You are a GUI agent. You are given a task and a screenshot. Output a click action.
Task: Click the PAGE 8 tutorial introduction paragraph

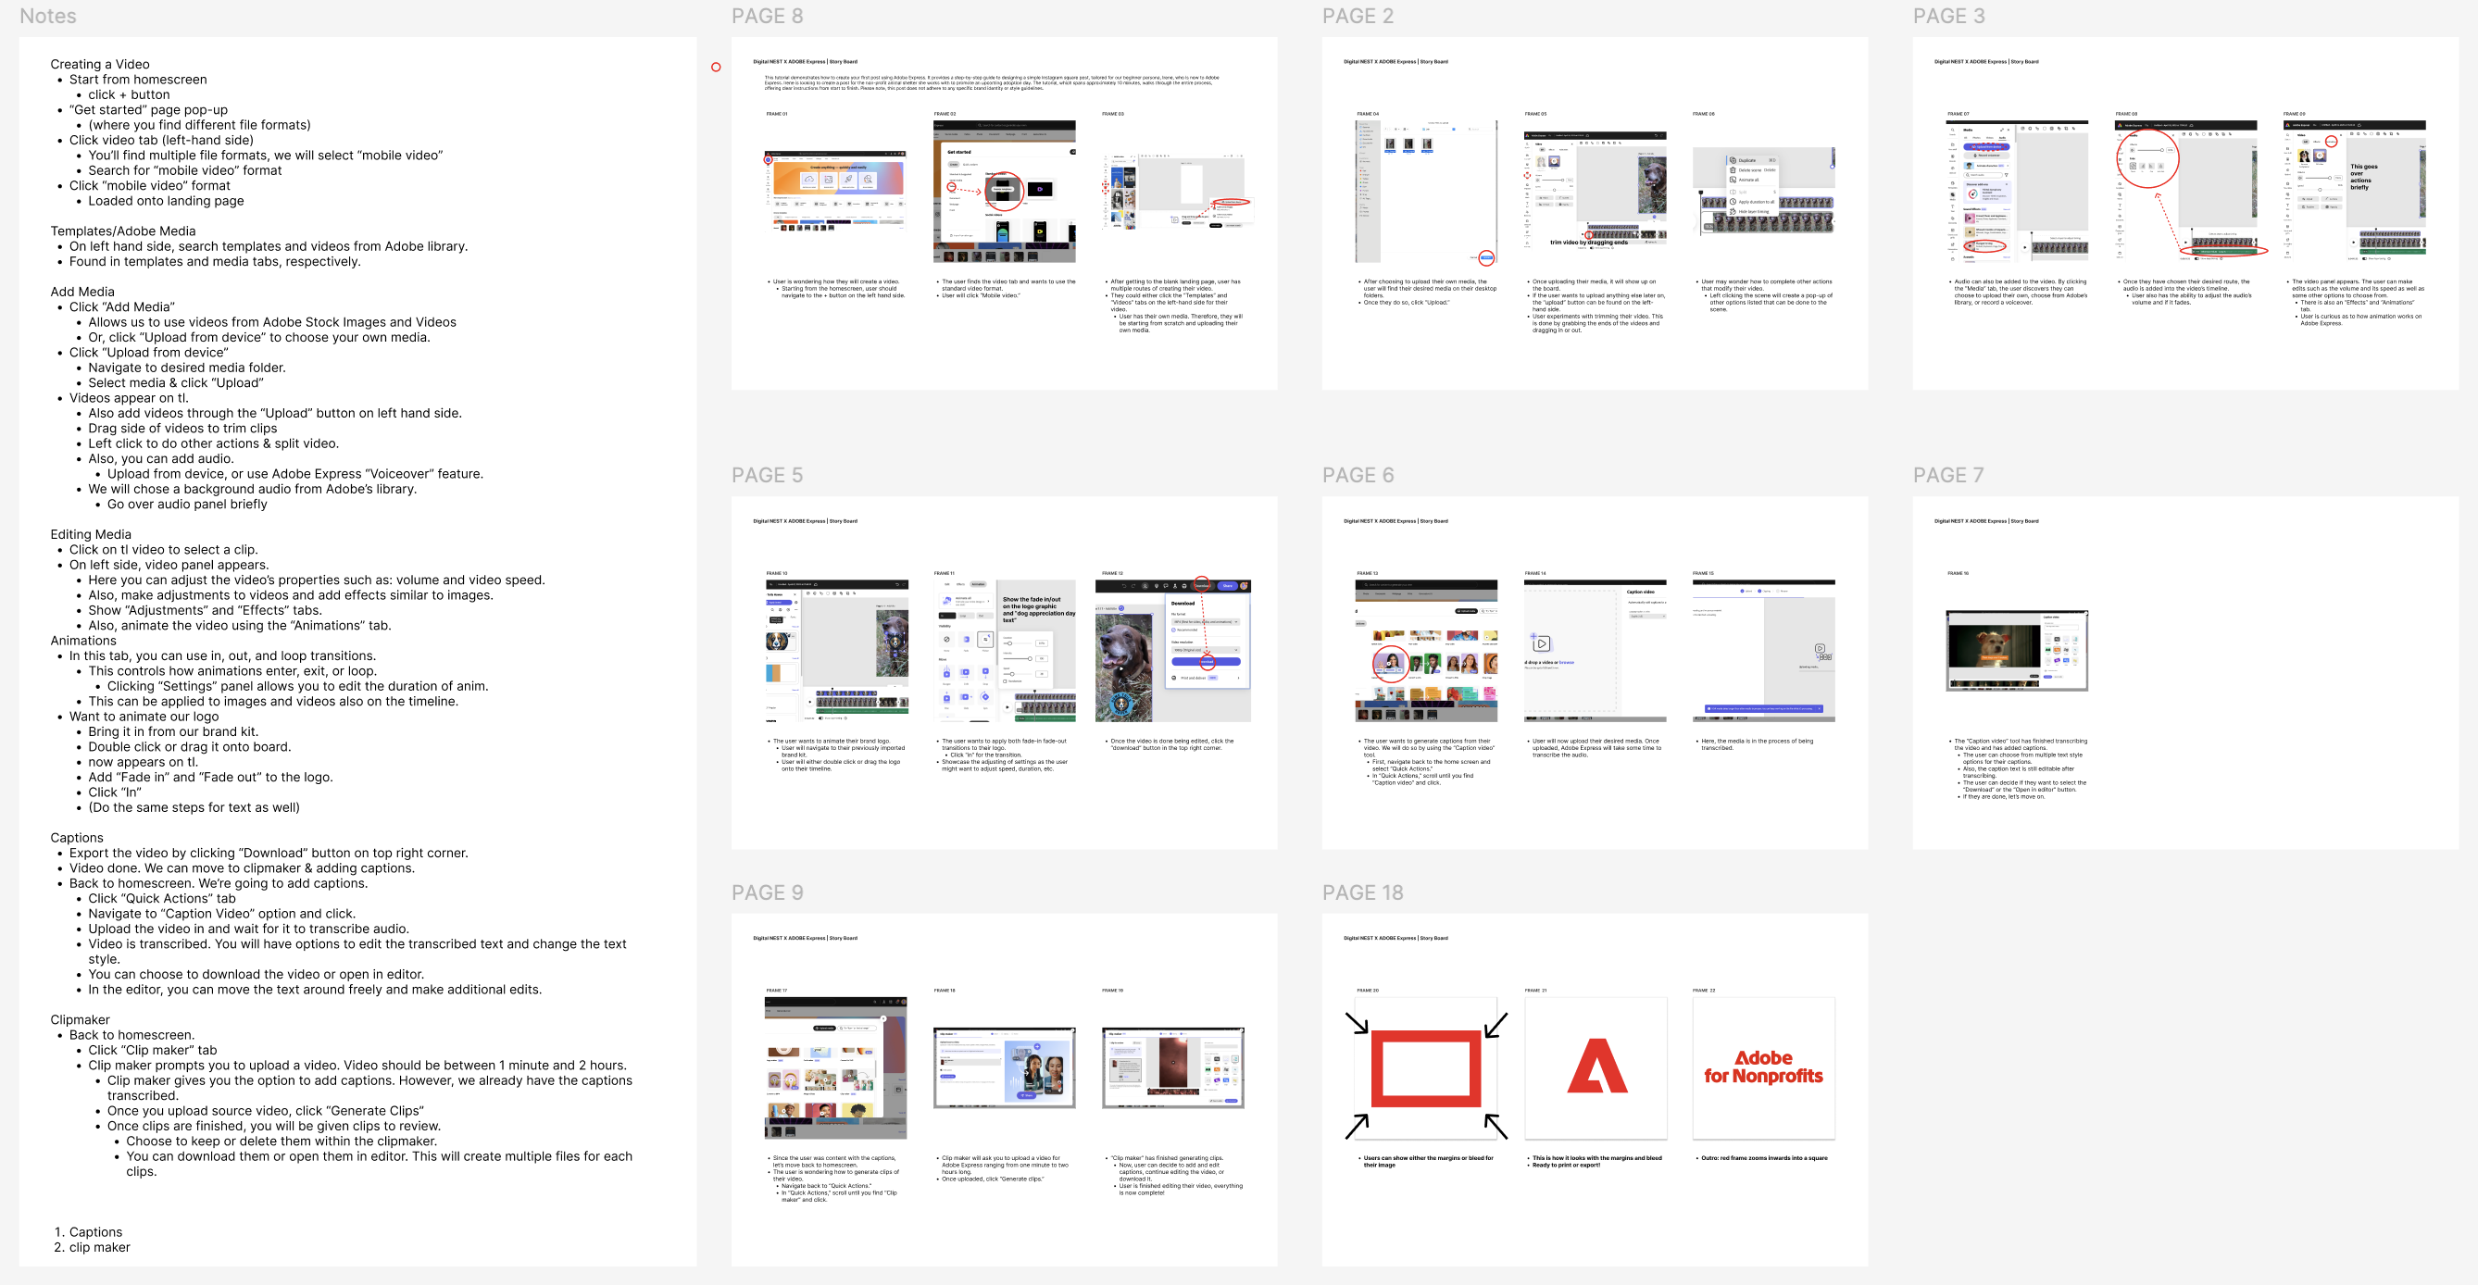992,82
